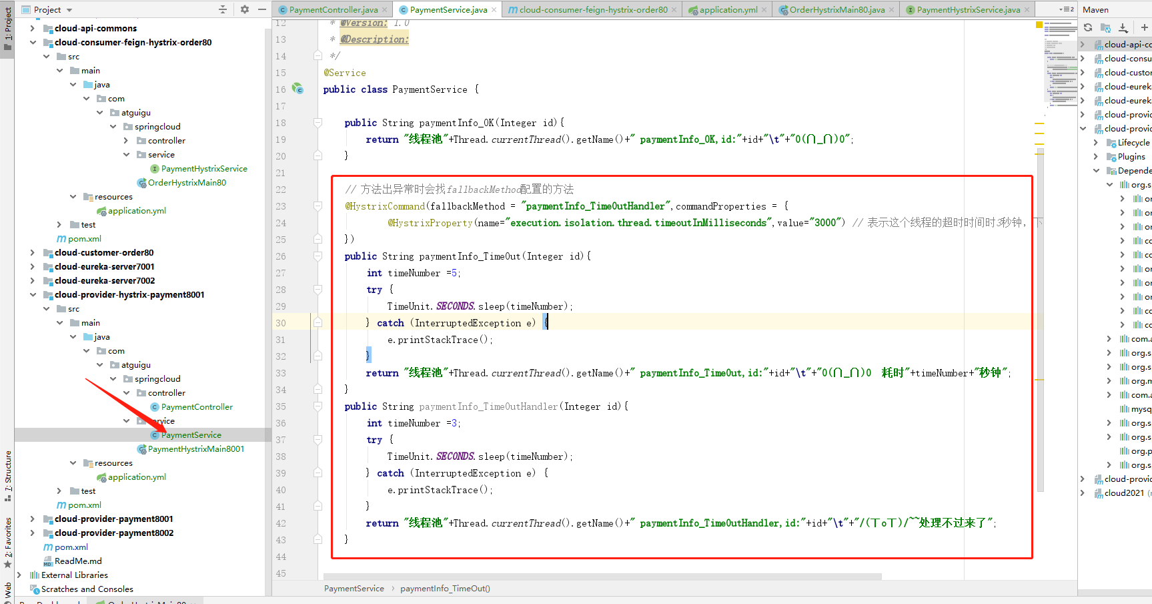Image resolution: width=1152 pixels, height=604 pixels.
Task: Toggle the 2: Favorites tool window
Action: 7,542
